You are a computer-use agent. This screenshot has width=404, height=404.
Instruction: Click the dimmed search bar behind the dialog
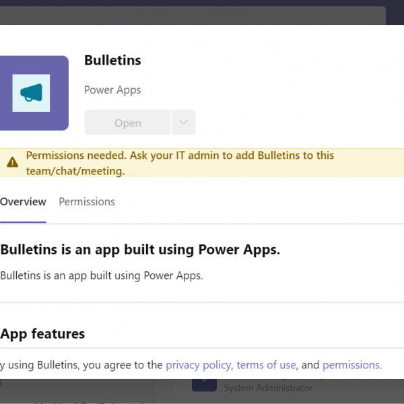202,15
